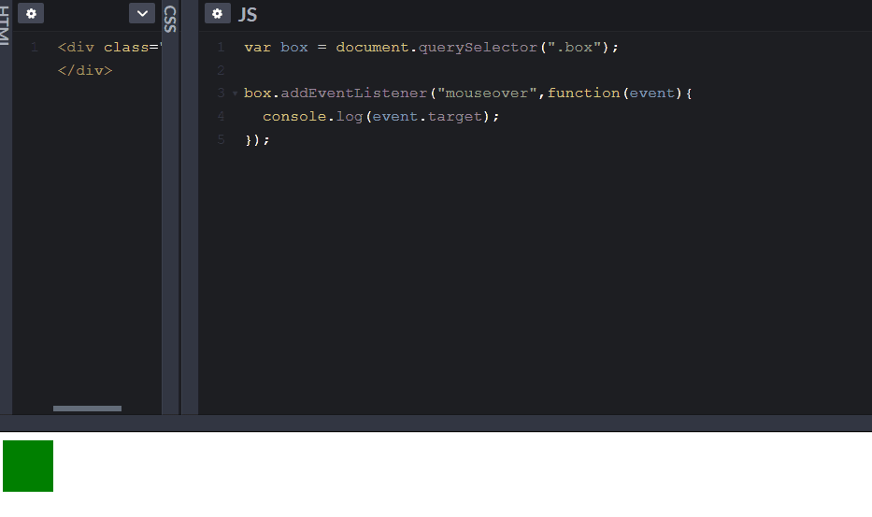Select the collapsed CSS panel tab
This screenshot has height=517, width=872.
coord(170,19)
